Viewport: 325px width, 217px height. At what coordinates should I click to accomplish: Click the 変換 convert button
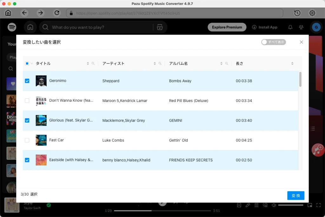pos(295,195)
